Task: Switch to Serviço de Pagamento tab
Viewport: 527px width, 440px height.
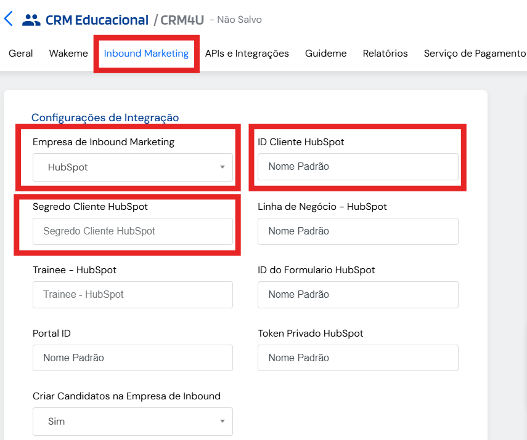Action: [x=475, y=54]
